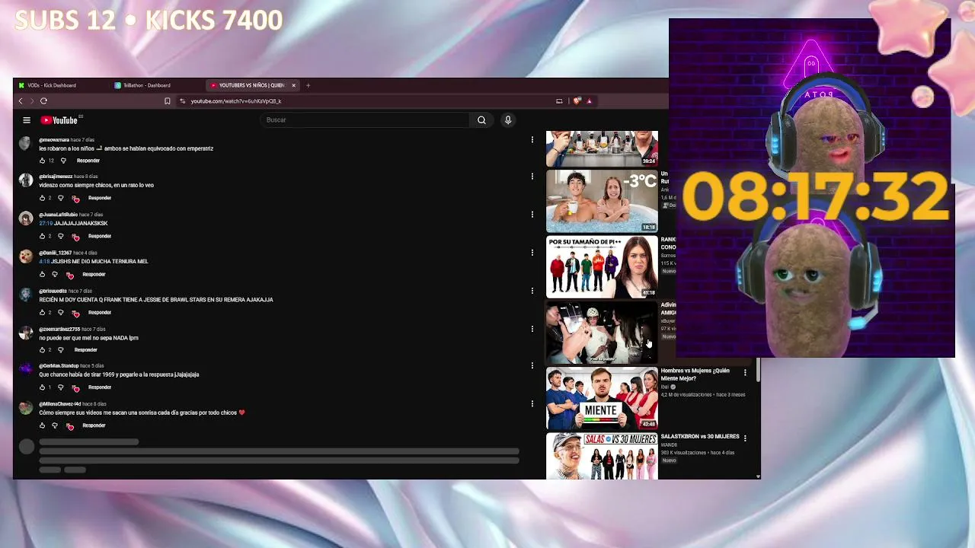Jump to timestamp 4:18 in comment
This screenshot has width=975, height=548.
click(44, 262)
